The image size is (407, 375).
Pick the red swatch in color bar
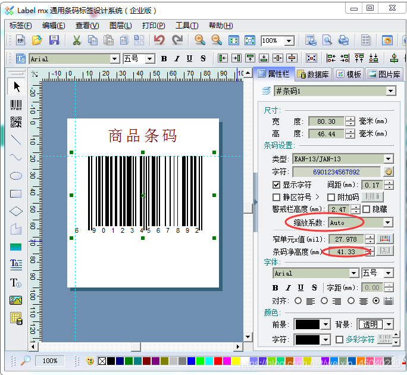click(218, 361)
